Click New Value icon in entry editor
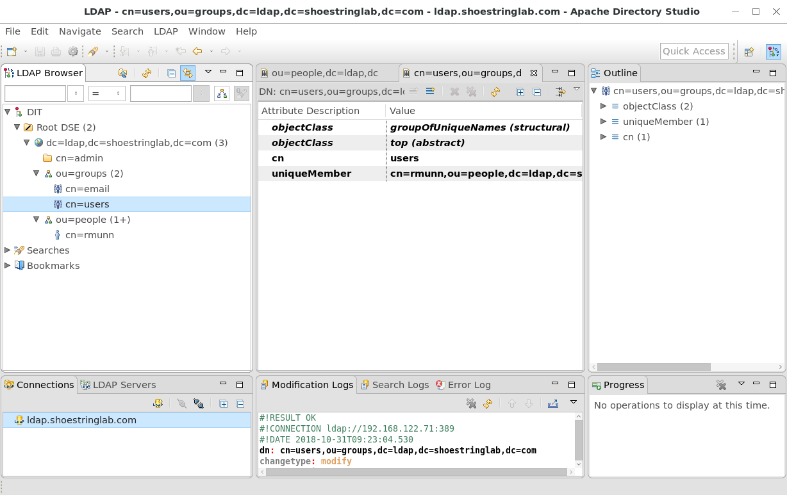The image size is (787, 495). click(x=430, y=92)
